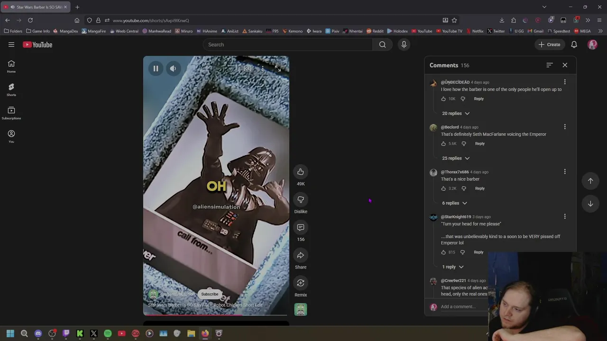
Task: Open the Windows Start menu
Action: [x=10, y=333]
